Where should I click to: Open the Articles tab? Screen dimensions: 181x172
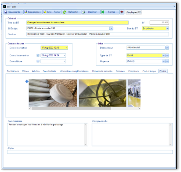[x=36, y=71]
